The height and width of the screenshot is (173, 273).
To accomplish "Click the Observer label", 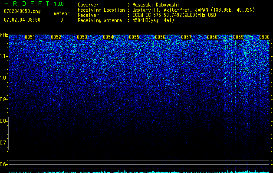I will coord(88,5).
